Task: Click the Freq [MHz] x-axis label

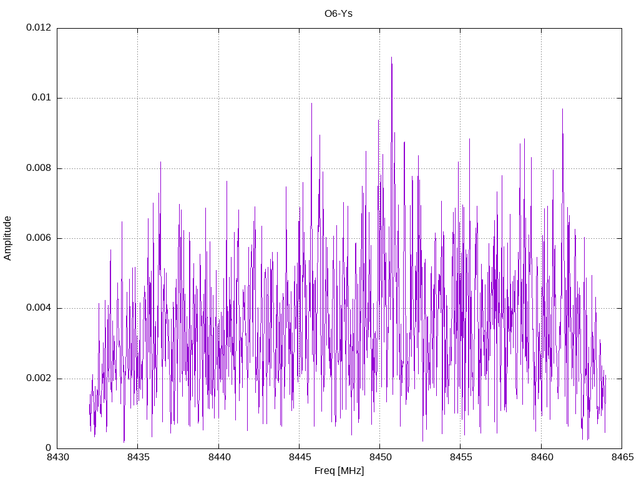Action: pyautogui.click(x=339, y=471)
